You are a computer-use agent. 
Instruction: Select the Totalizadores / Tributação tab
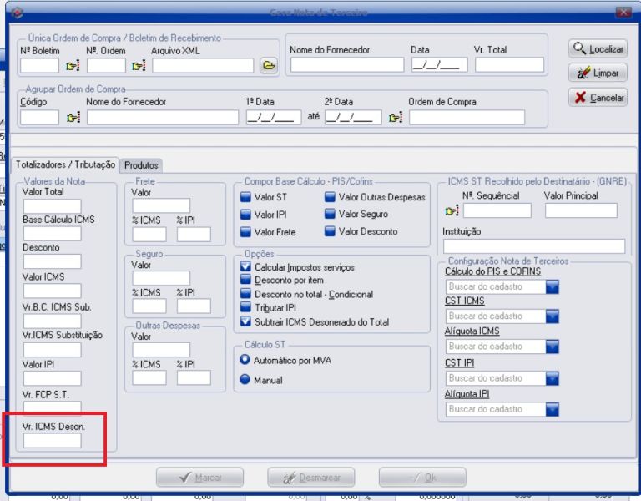(65, 165)
